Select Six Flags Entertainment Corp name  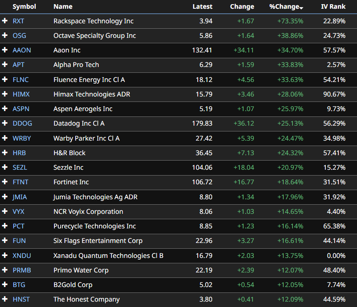[98, 241]
